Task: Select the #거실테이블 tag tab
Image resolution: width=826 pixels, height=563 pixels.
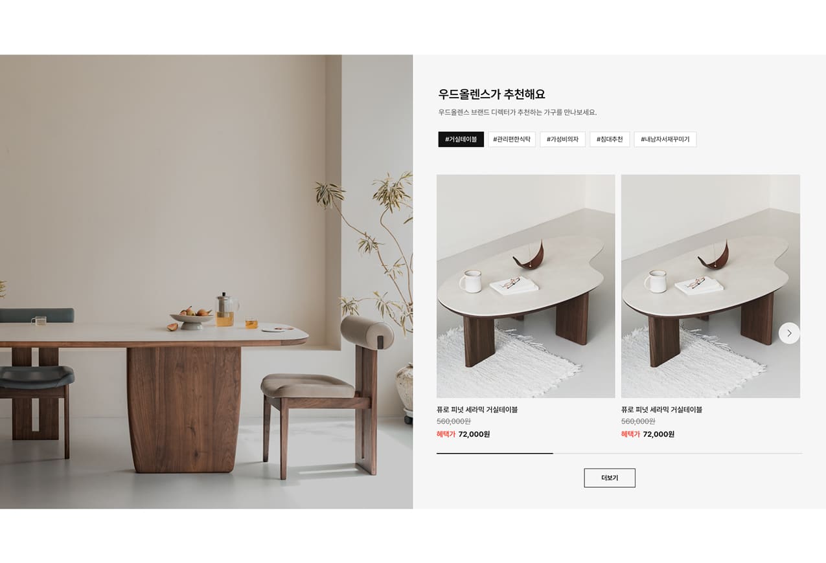Action: (461, 139)
